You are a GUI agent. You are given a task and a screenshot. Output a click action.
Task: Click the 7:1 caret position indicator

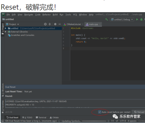[x=112, y=121]
